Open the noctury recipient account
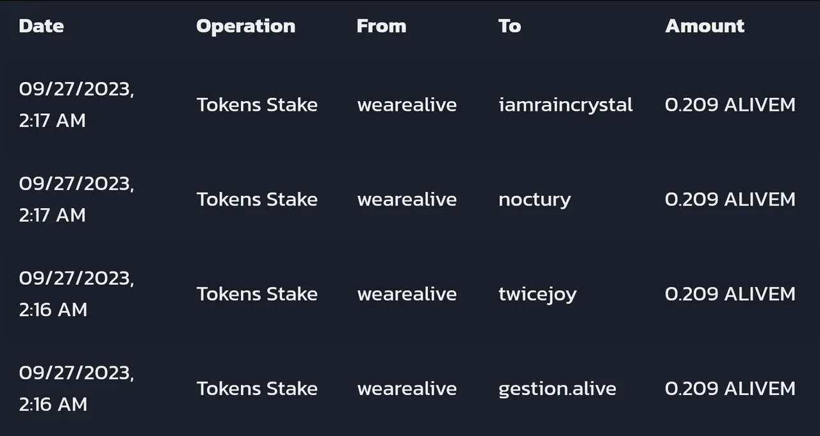The image size is (820, 436). [x=534, y=200]
